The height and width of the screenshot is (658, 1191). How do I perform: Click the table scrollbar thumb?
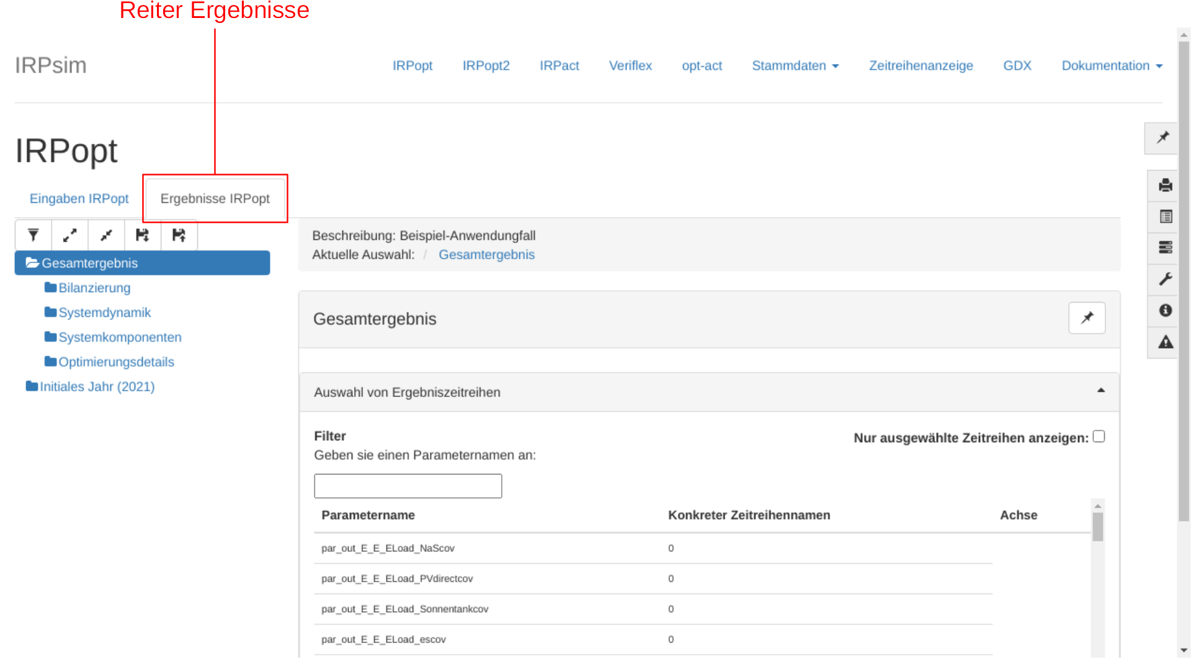[1098, 527]
